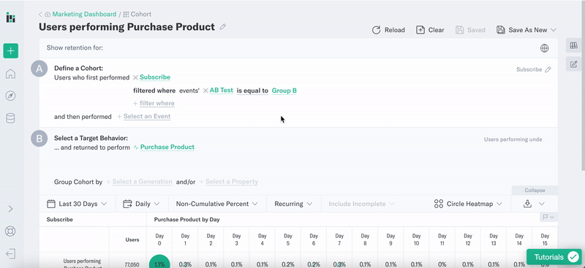Click the logout icon at sidebar bottom
Screen dimensions: 585x268
click(10, 254)
